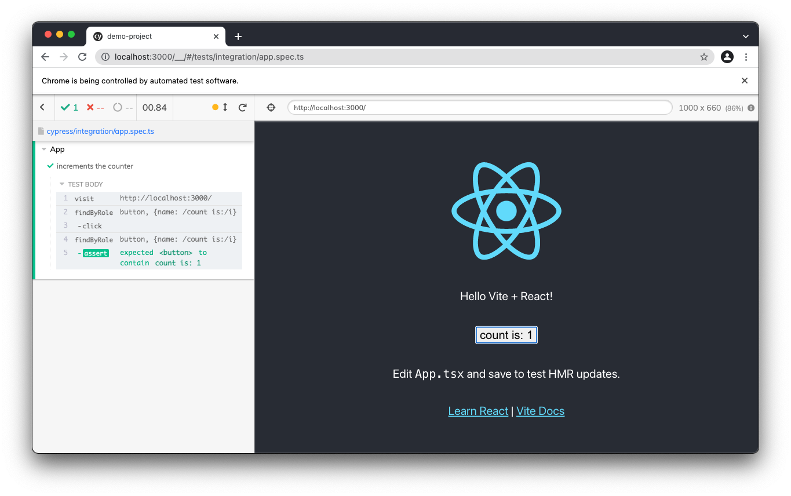791x496 pixels.
Task: Rerun all tests with the reload icon
Action: pos(243,107)
